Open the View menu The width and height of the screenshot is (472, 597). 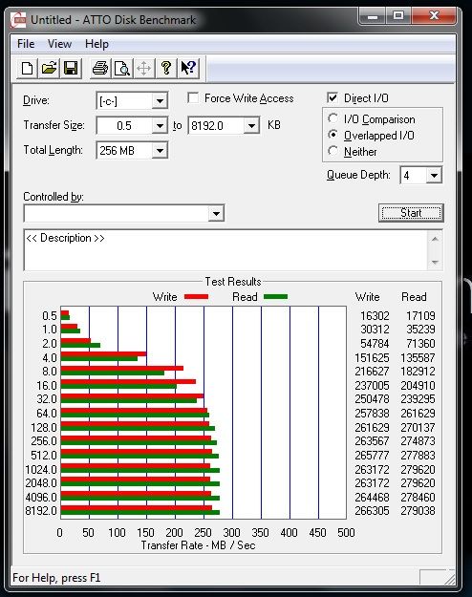(x=60, y=44)
